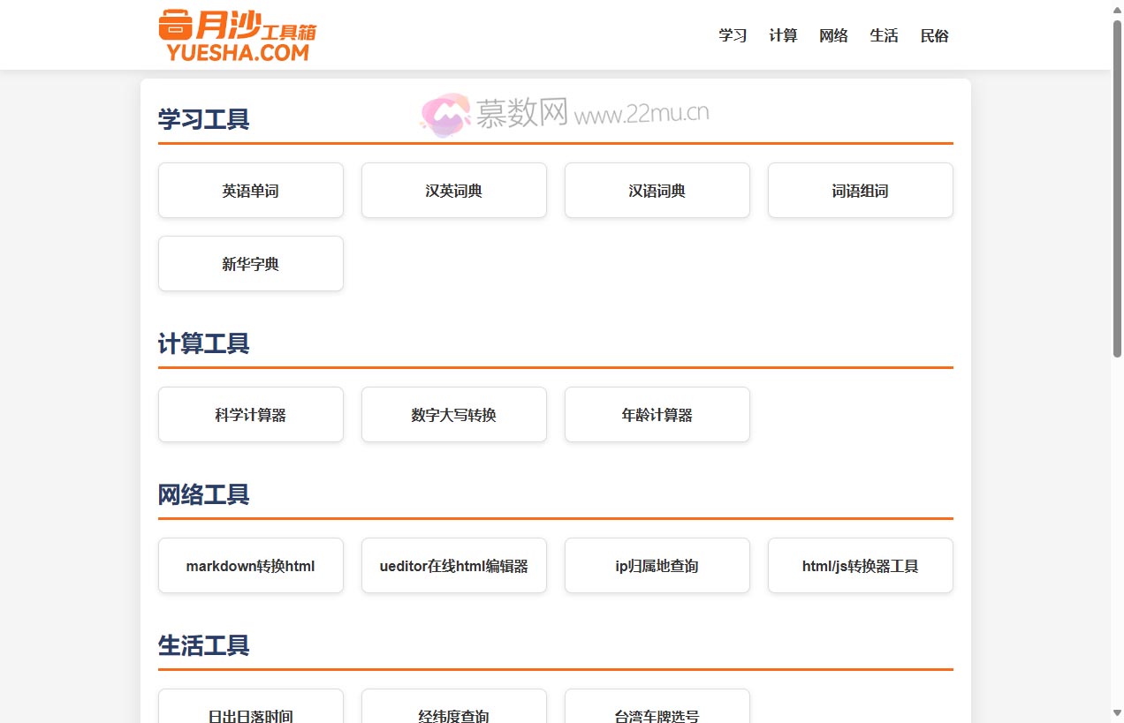
Task: Open the 汉英词典 tool
Action: point(453,190)
